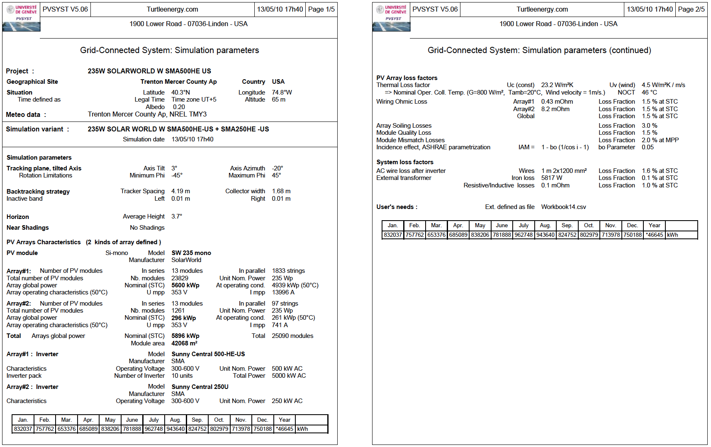Click inverter model 'Sunny Central 500-HE-US'
The image size is (711, 447).
208,354
